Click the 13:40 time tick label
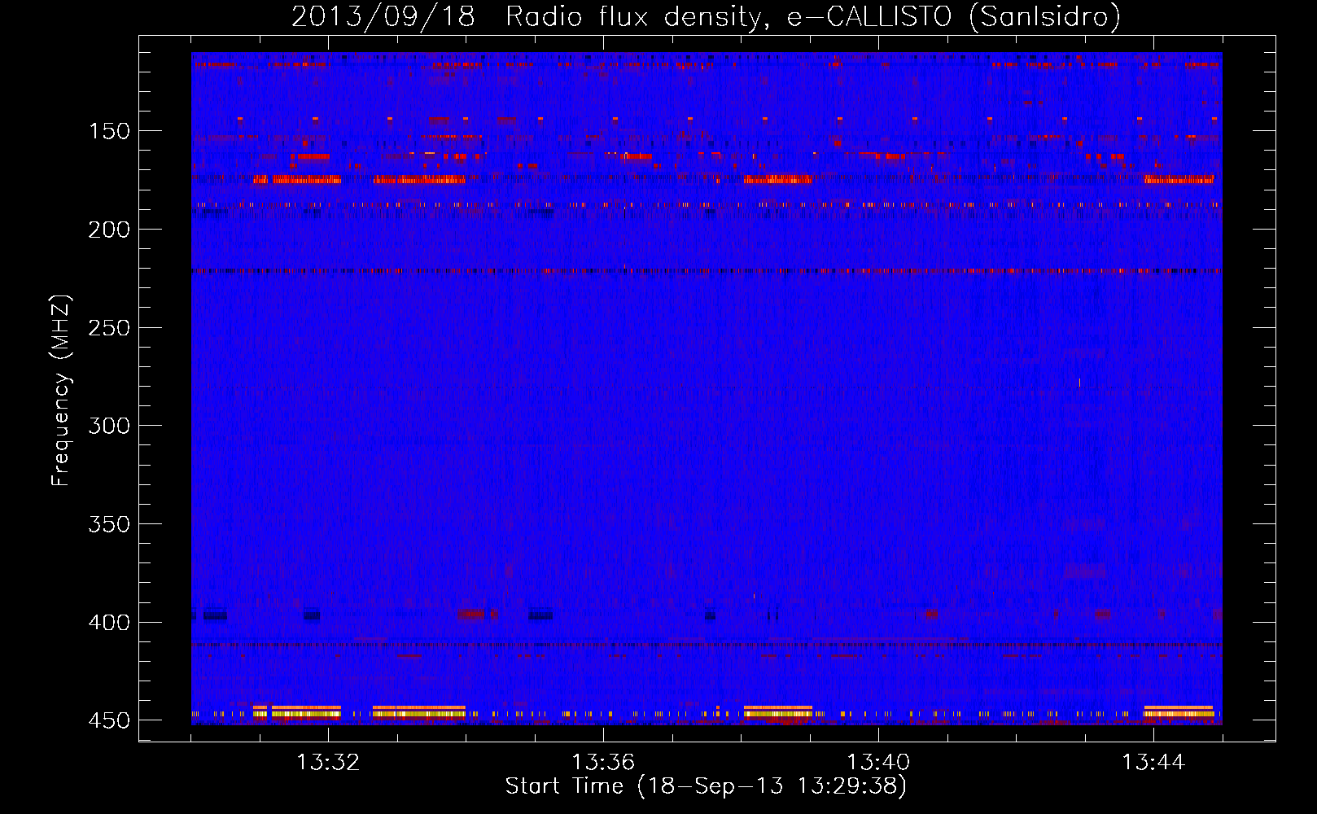The height and width of the screenshot is (814, 1317). click(x=878, y=763)
